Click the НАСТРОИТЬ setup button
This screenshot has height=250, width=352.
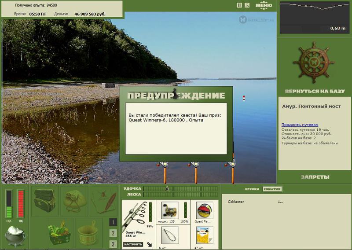(x=133, y=244)
